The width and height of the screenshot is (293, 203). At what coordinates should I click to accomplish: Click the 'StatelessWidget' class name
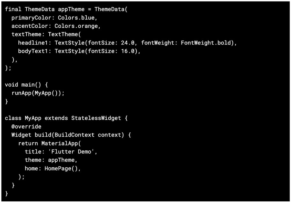click(x=96, y=118)
